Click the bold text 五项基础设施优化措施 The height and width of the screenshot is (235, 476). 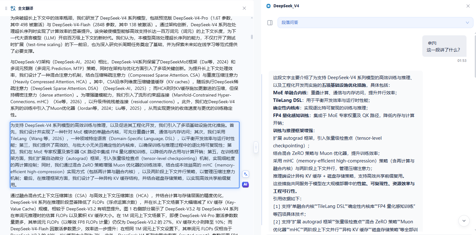tap(344, 85)
